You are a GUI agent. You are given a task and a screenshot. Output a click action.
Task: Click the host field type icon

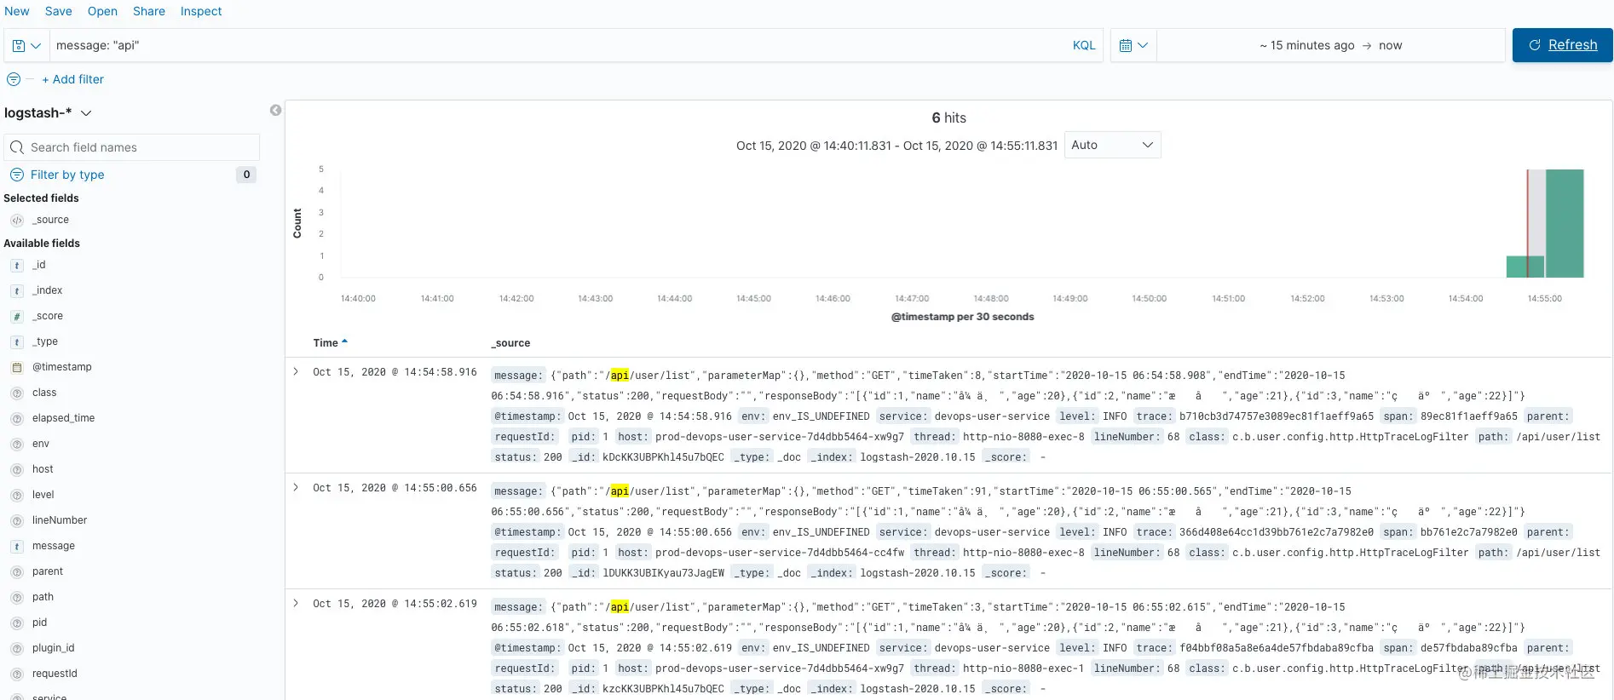(x=17, y=469)
